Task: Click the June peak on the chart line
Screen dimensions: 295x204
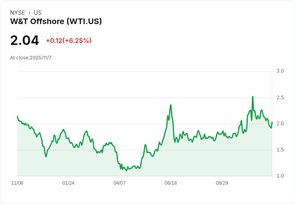Action: (x=171, y=105)
